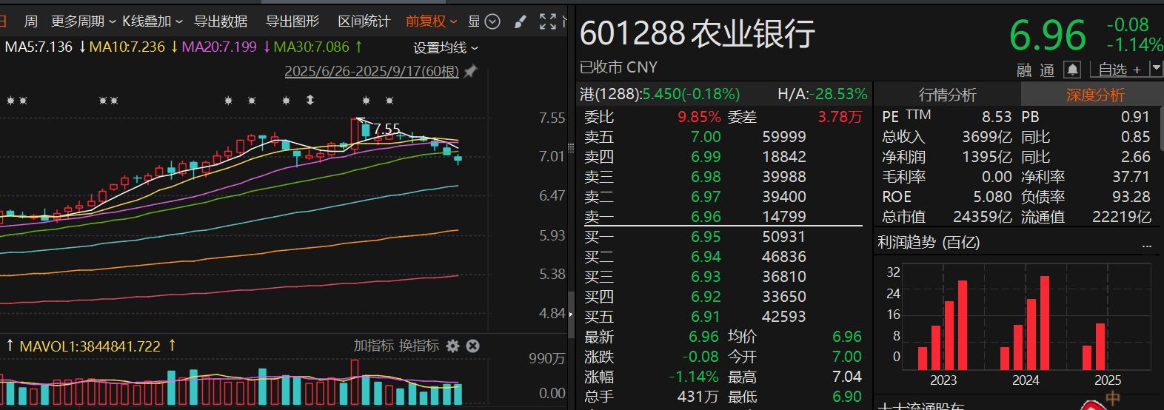
Task: Select 周 weekly period
Action: pos(31,21)
